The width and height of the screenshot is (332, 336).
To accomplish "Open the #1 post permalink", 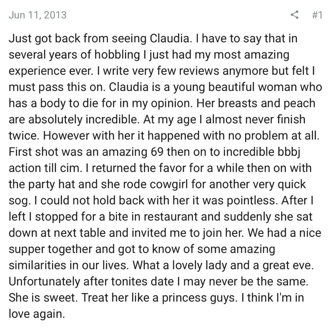I will click(x=317, y=15).
